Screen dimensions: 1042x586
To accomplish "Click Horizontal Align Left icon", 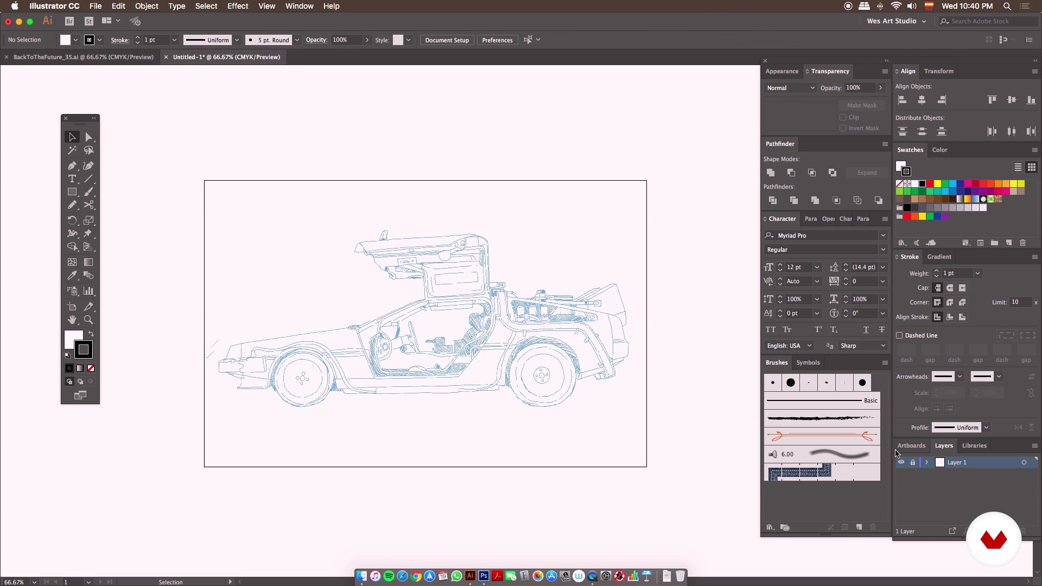I will (903, 100).
